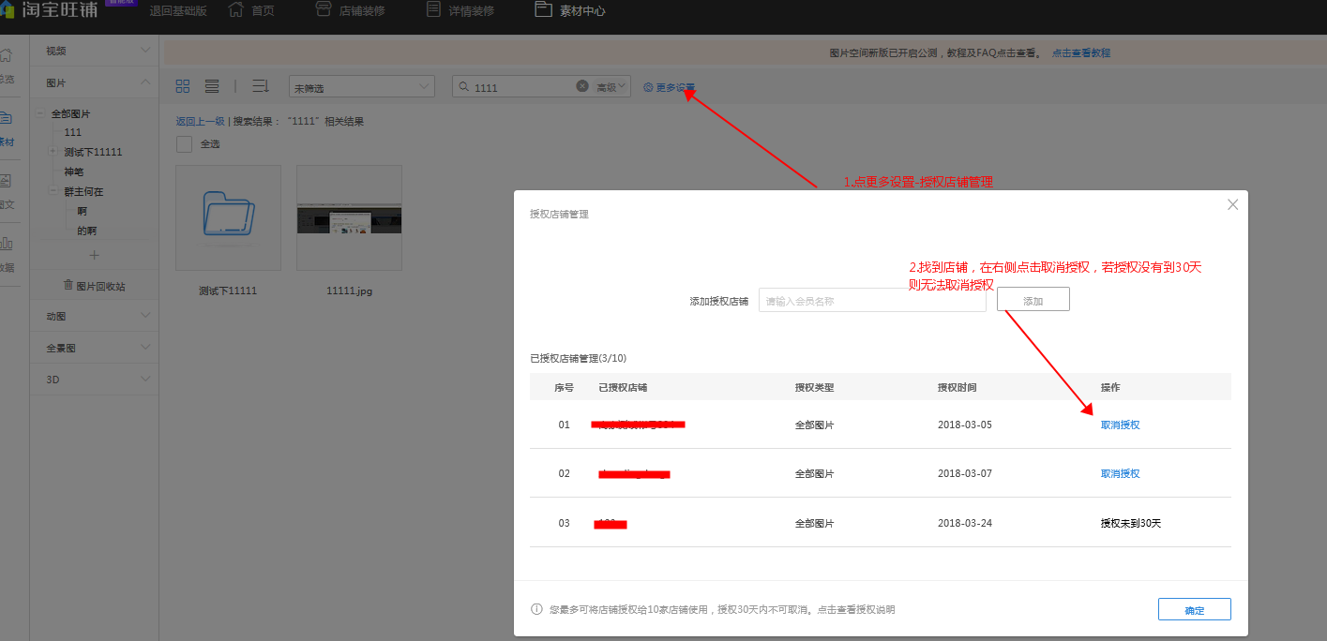
Task: Click the 2018-03-05 date cell
Action: coord(964,425)
